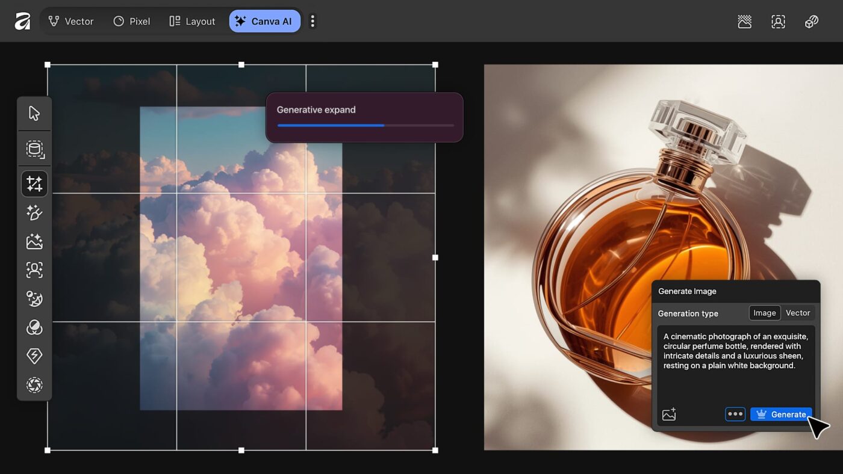
Task: Open the vertical three-dot menu beside Canva AI
Action: [x=312, y=21]
